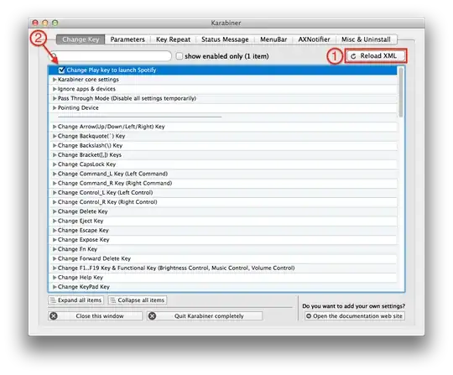Viewport: 453px width, 375px height.
Task: Expand Ignore apps & devices
Action: click(55, 89)
